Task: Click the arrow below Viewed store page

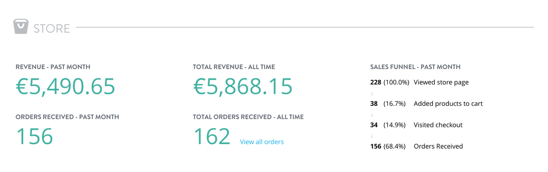Action: coord(372,93)
